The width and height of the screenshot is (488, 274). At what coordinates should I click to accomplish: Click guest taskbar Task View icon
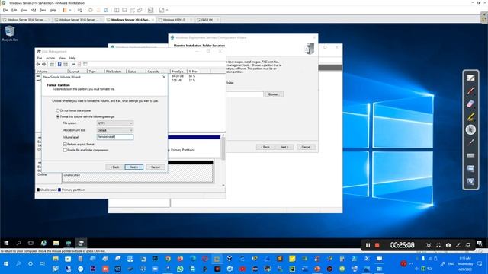(30, 243)
